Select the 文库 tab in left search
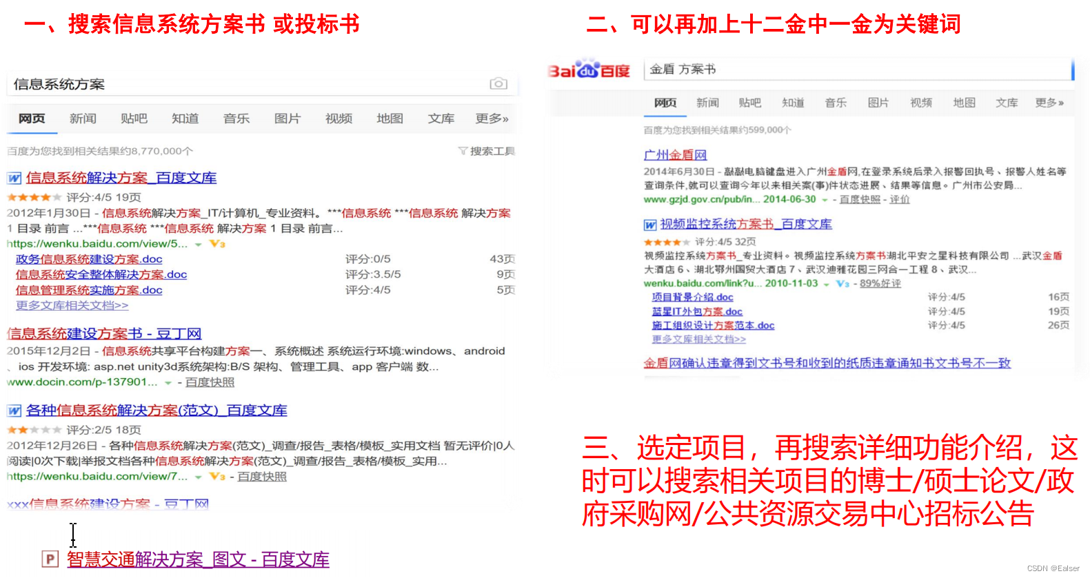 [x=441, y=118]
